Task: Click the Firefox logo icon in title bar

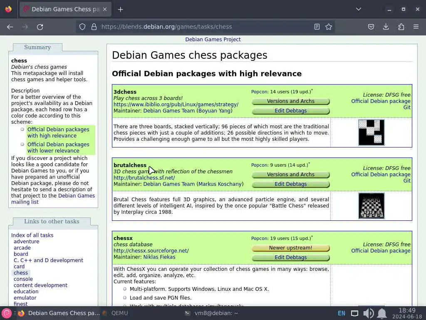Action: [8, 9]
